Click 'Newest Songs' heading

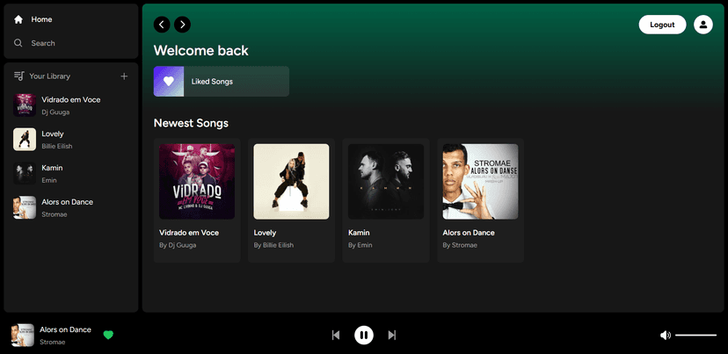click(x=191, y=123)
